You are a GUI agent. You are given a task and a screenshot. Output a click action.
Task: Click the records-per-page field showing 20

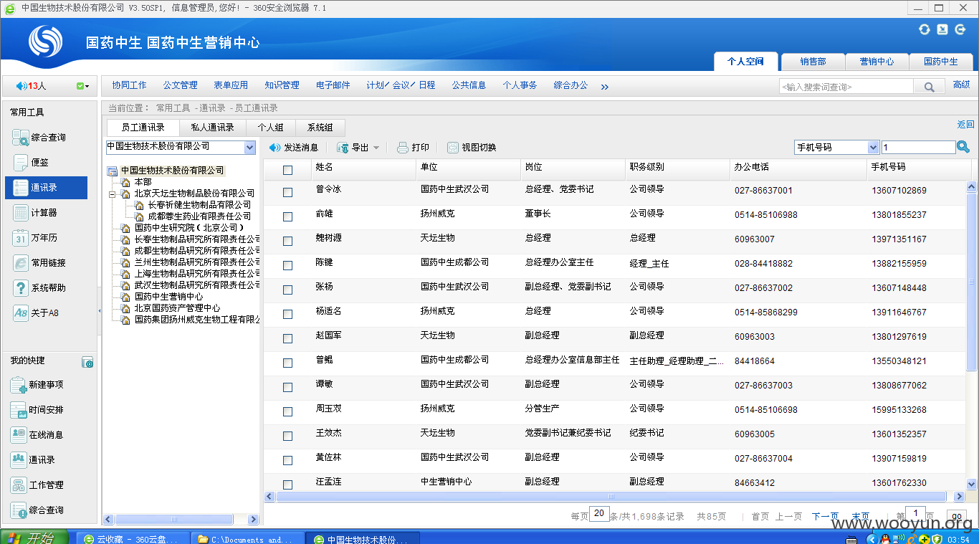point(600,514)
